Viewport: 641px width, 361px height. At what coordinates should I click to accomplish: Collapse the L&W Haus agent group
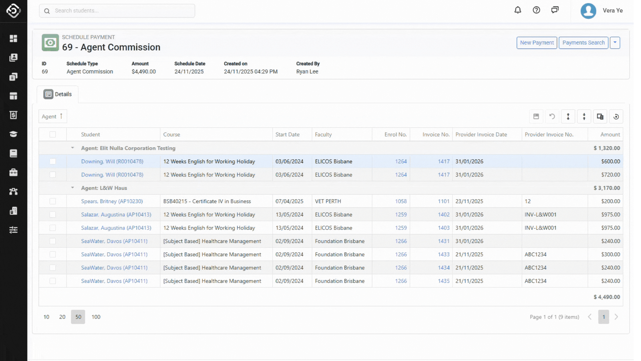pyautogui.click(x=72, y=188)
